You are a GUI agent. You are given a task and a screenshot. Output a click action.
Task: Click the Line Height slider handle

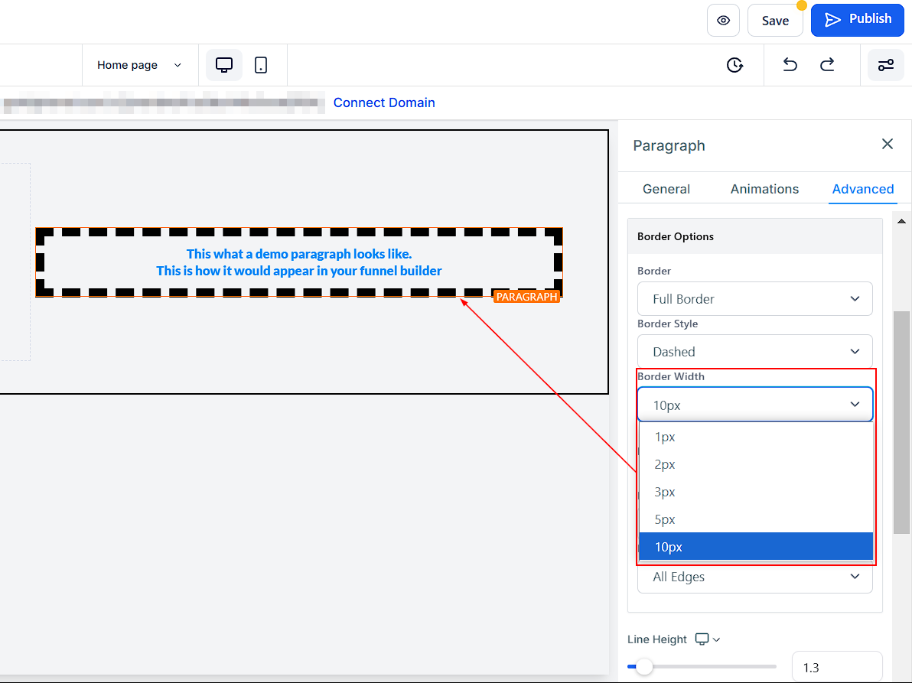coord(644,667)
